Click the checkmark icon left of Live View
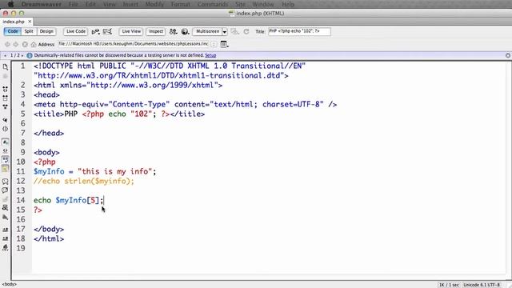 [107, 32]
